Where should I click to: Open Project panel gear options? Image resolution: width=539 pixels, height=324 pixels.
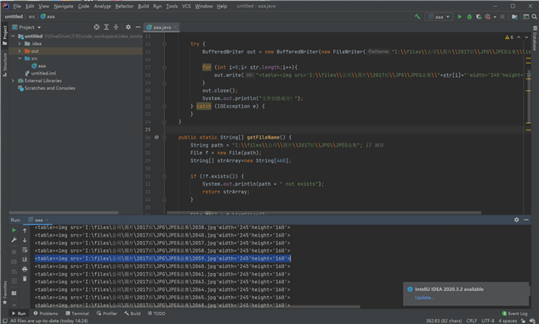coord(128,27)
